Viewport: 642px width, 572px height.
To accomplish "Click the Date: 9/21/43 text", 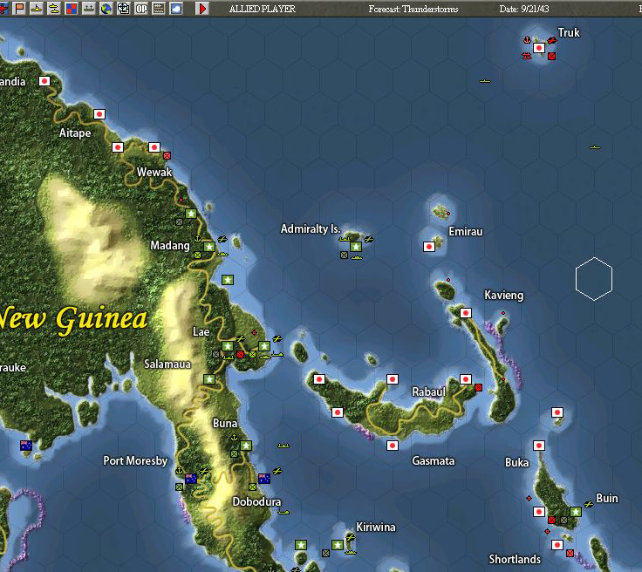I will [524, 9].
